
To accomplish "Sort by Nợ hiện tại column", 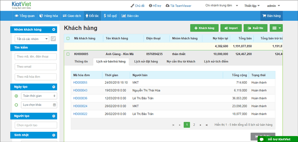I will [x=220, y=38].
